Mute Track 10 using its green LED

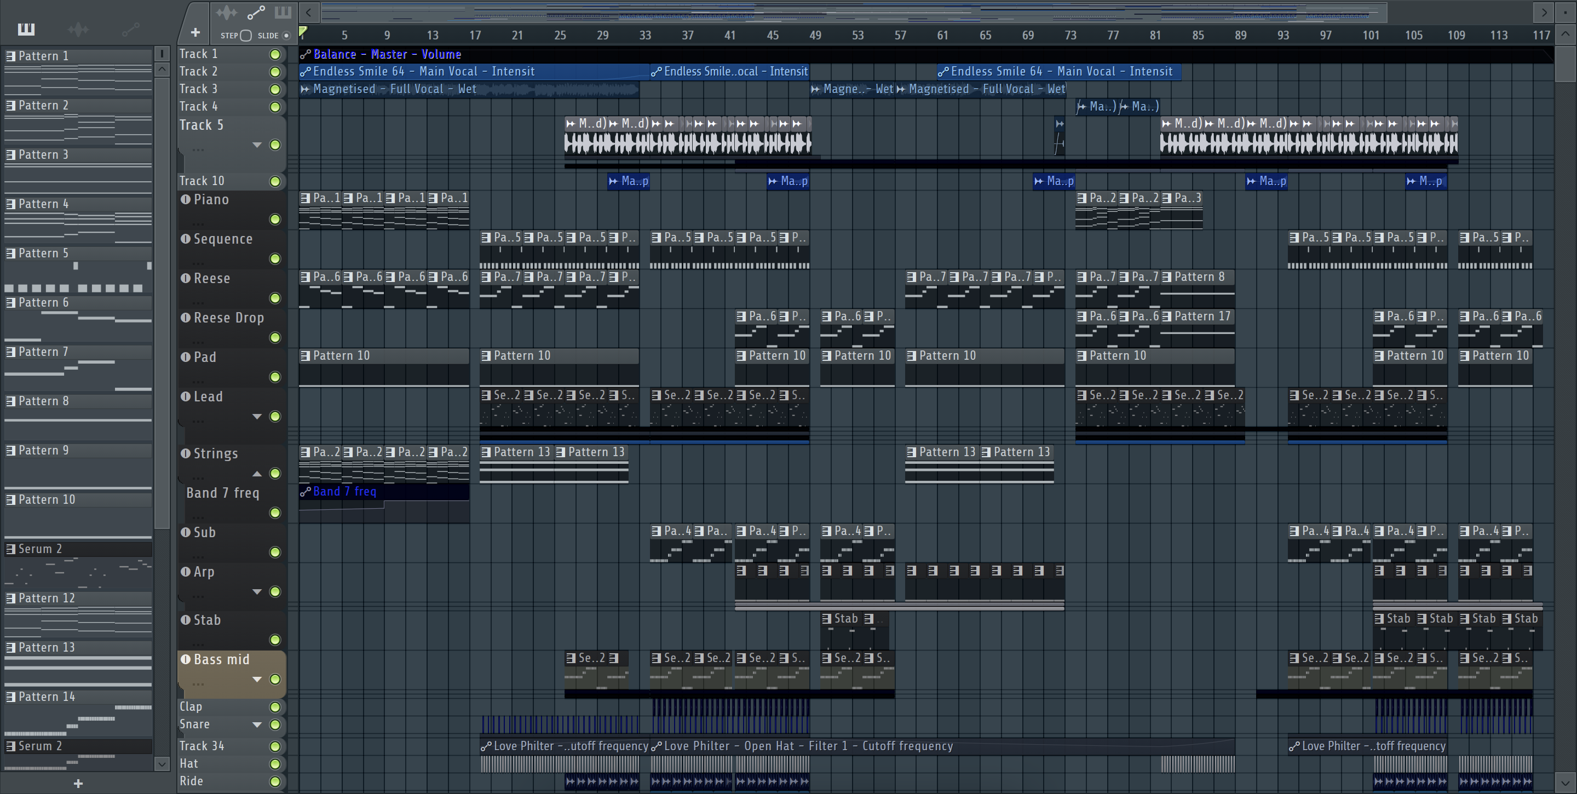(x=275, y=181)
